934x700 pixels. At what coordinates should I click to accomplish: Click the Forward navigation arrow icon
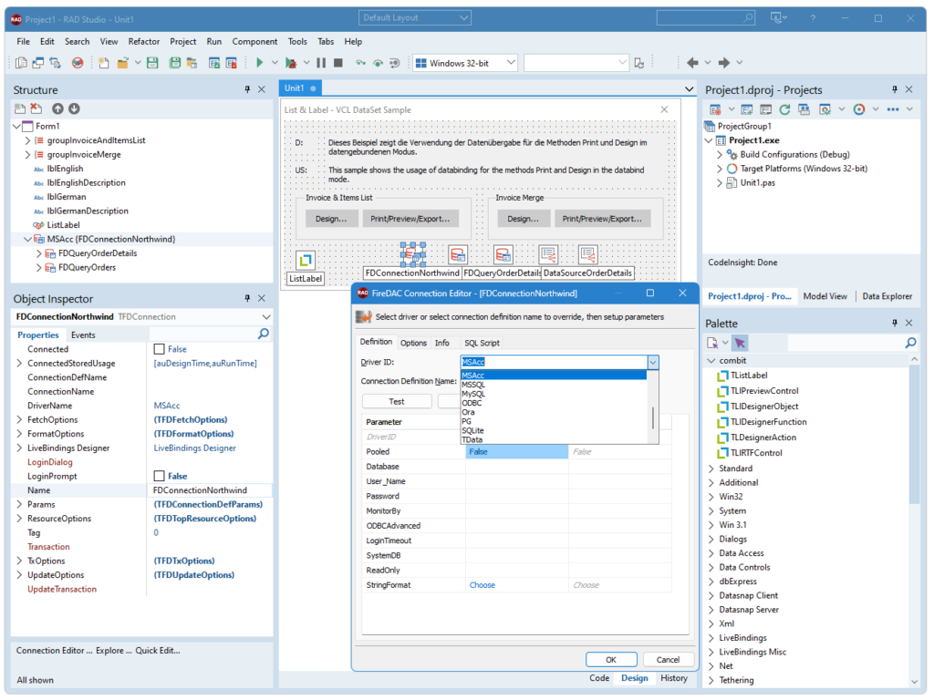tap(723, 63)
